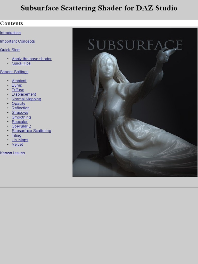The image size is (198, 264).
Task: Go to the Known Issues section
Action: 12,153
